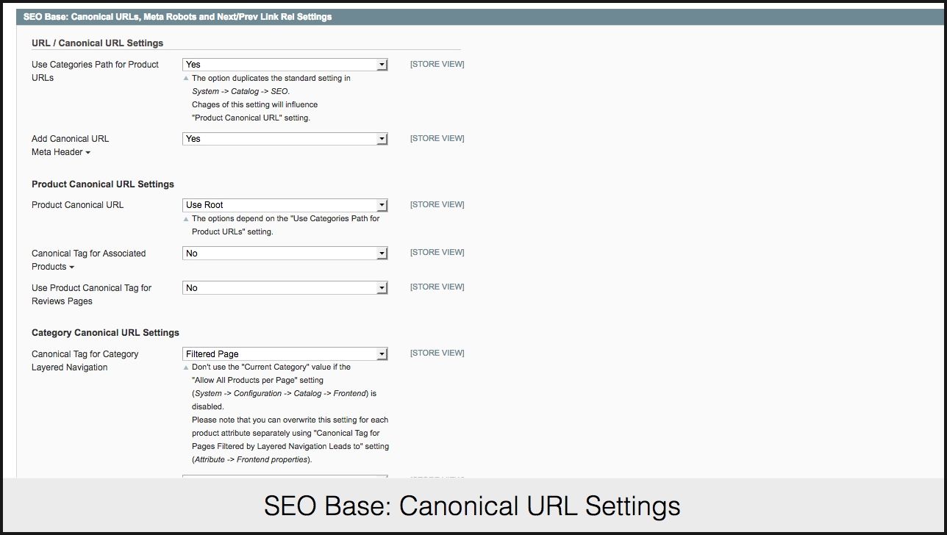Click [STORE VIEW] beside Category Layered Navigation setting
This screenshot has height=535, width=947.
pos(437,353)
